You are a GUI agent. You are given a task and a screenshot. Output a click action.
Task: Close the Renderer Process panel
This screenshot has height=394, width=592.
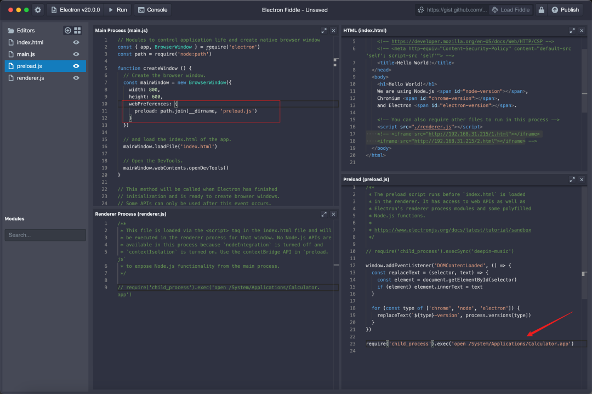333,214
